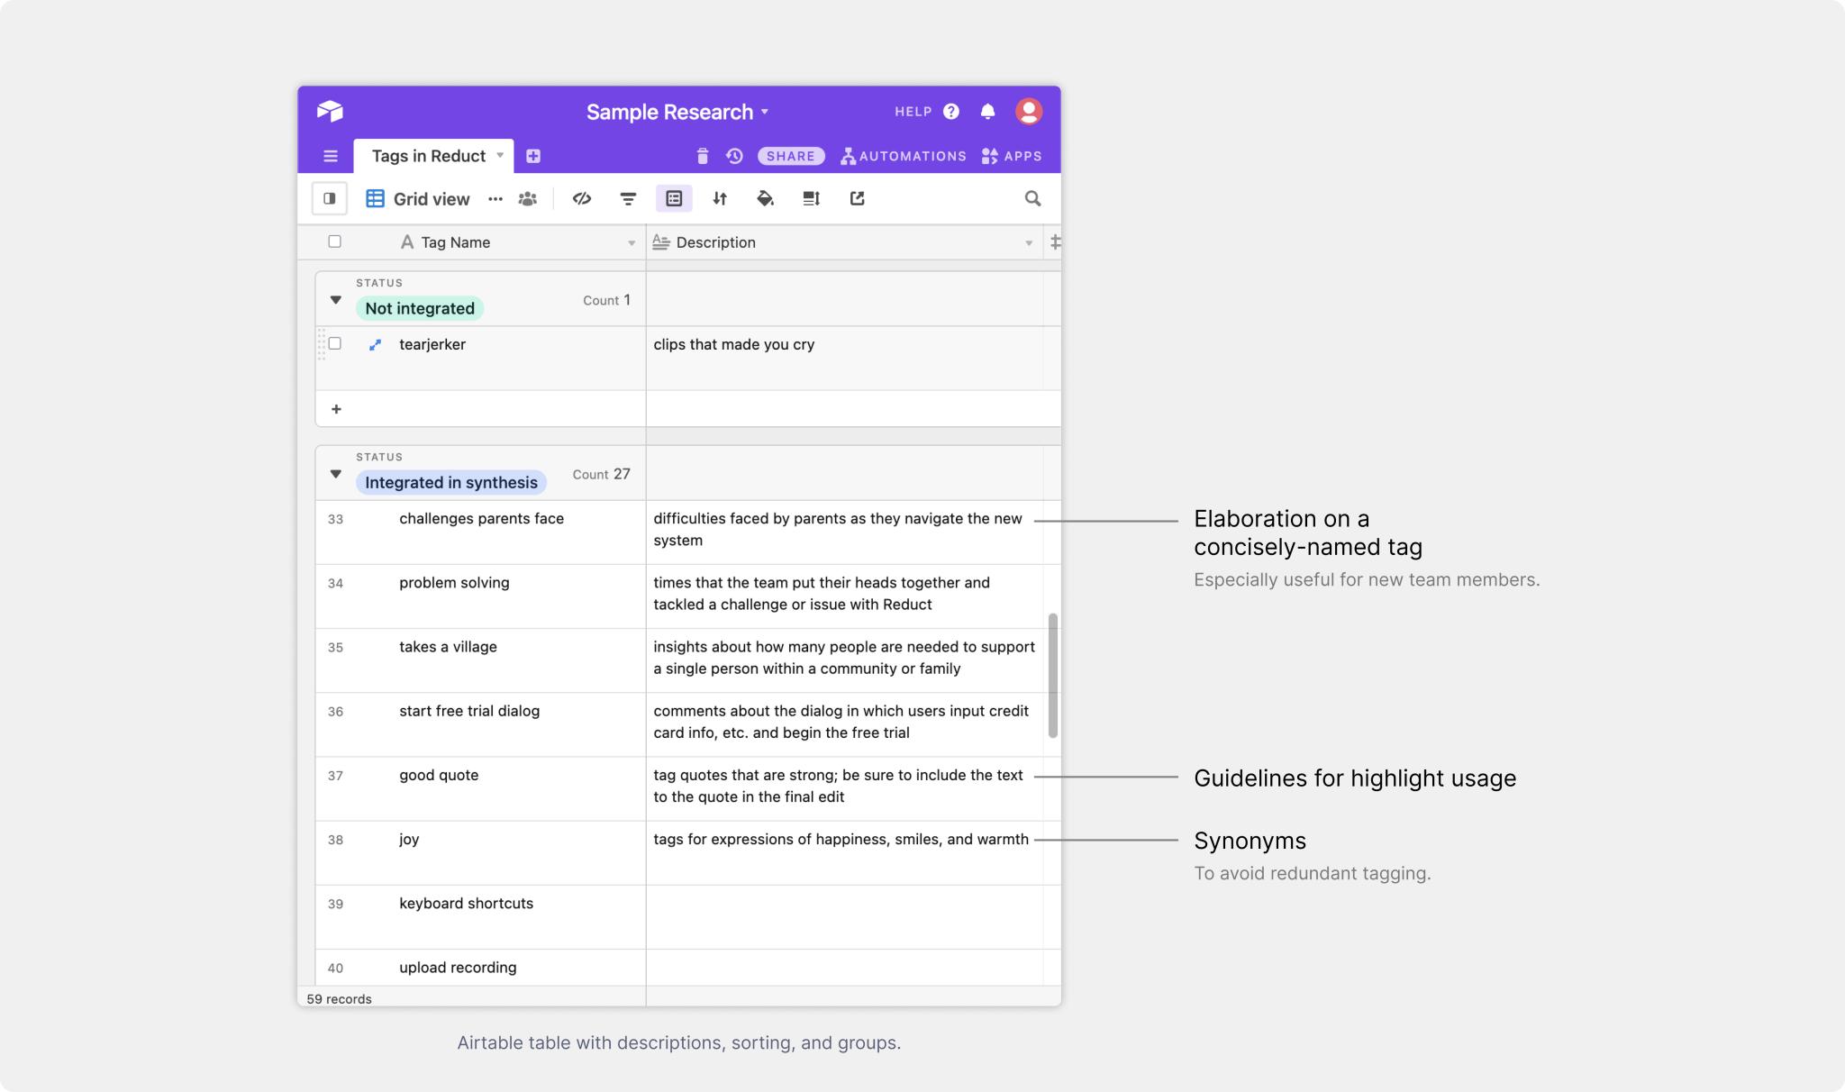Open the Tag Name column dropdown

coord(632,242)
